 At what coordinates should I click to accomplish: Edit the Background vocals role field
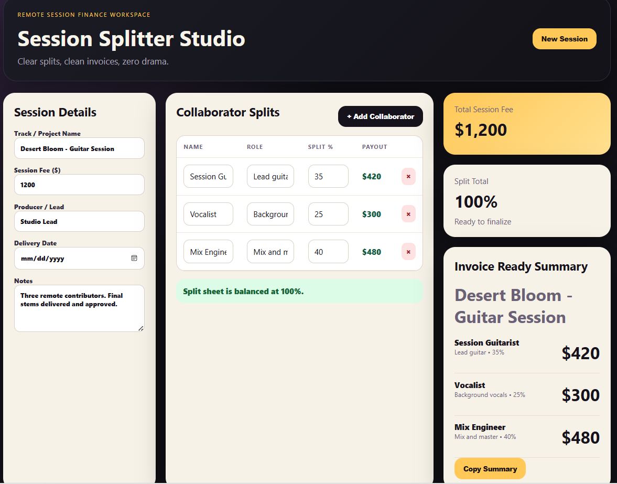(x=270, y=214)
